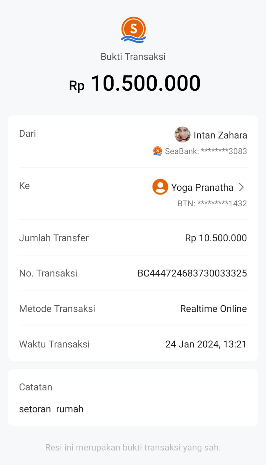Tap Yoga Pranatha's orange avatar icon
Viewport: 266px width, 465px height.
coord(160,187)
